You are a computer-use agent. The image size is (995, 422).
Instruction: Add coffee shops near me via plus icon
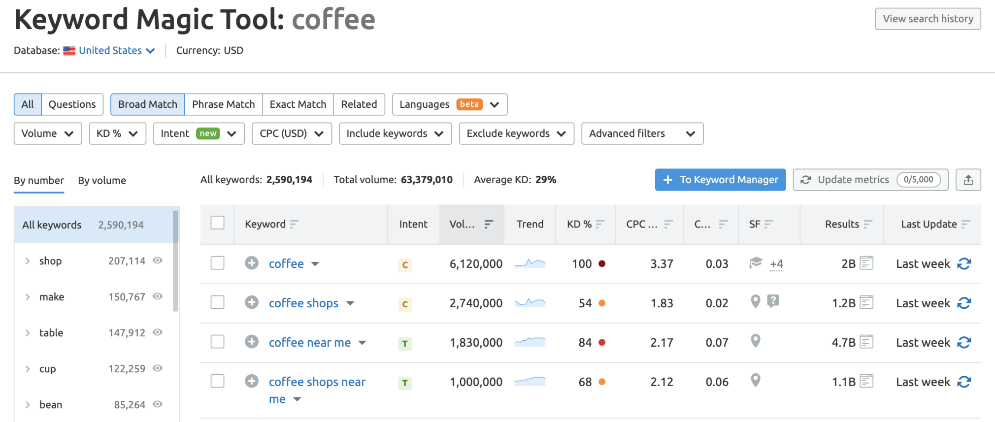(x=252, y=381)
